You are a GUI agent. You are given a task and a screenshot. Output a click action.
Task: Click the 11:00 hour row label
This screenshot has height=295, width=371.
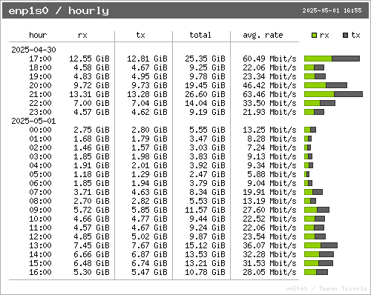40,228
